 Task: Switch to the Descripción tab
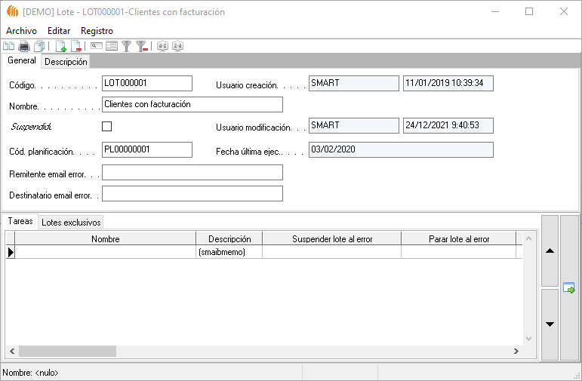[x=66, y=62]
